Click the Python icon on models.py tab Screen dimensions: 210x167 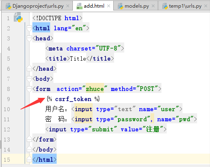click(120, 6)
